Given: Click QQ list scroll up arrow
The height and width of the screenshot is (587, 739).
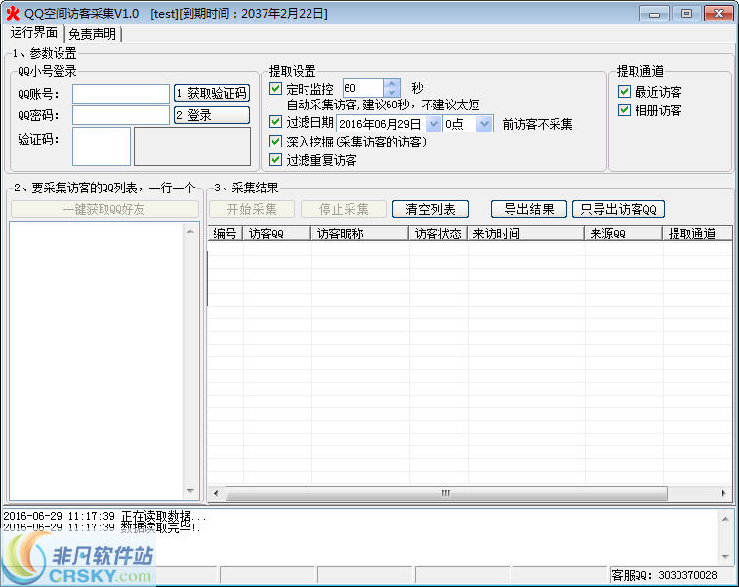Looking at the screenshot, I should tap(190, 231).
